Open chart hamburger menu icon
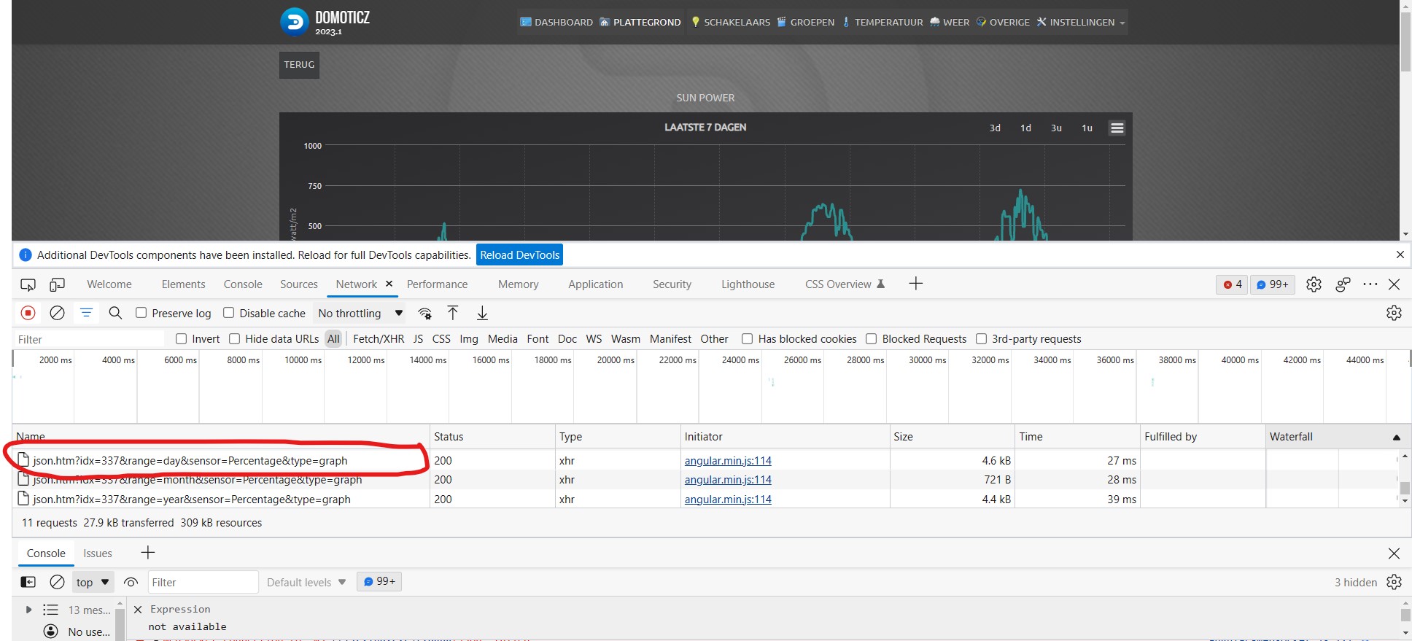Image resolution: width=1412 pixels, height=641 pixels. [1117, 128]
